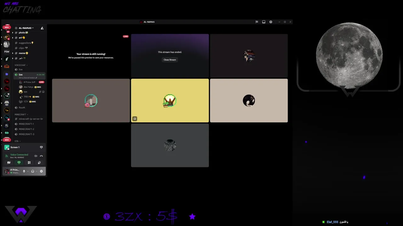The width and height of the screenshot is (403, 226).
Task: Open the activities launcher icon
Action: (29, 163)
